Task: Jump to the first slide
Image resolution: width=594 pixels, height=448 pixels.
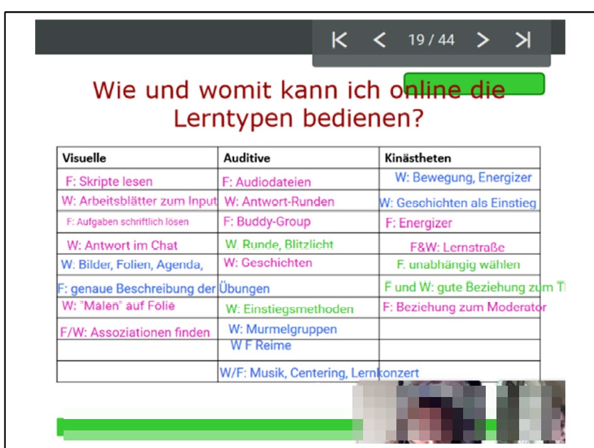Action: coord(339,40)
